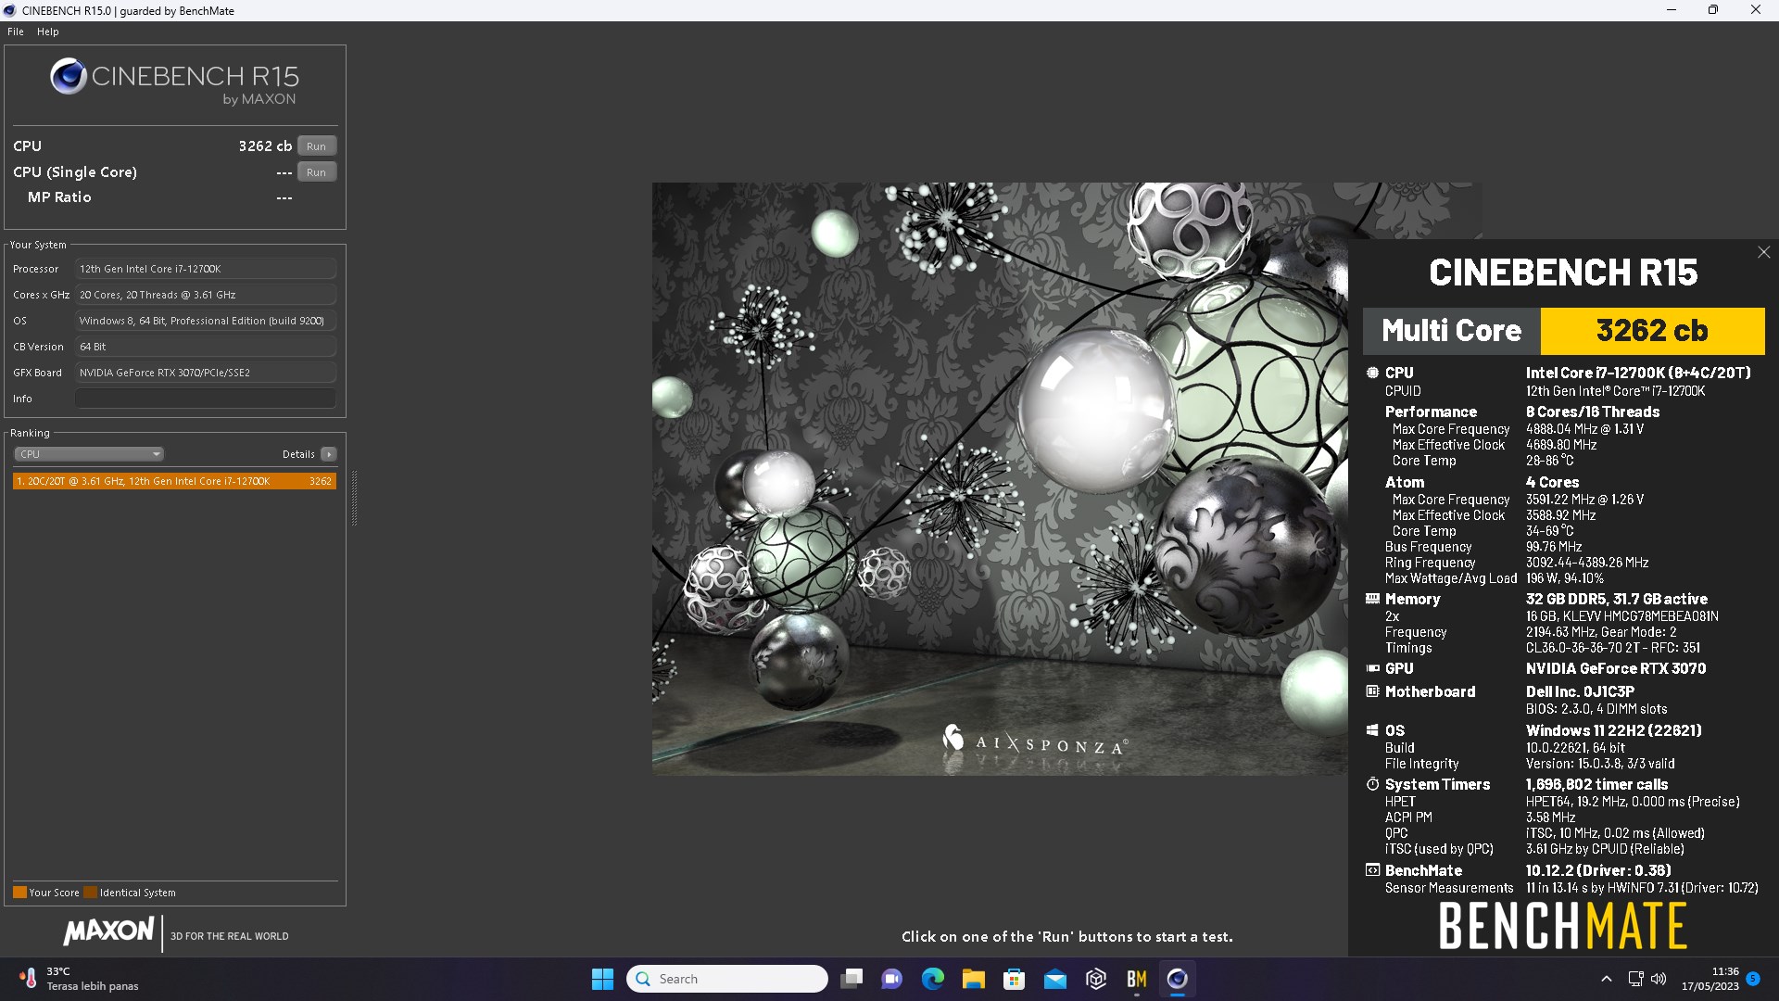Click the Multi Core label
1779x1001 pixels.
point(1451,331)
